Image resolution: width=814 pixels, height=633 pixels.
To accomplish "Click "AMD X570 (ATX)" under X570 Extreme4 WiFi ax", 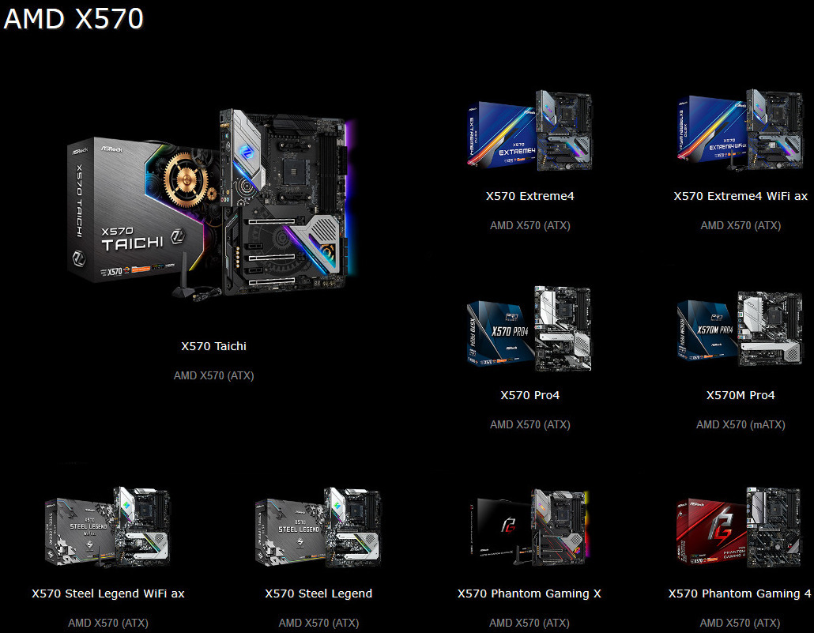I will click(741, 225).
